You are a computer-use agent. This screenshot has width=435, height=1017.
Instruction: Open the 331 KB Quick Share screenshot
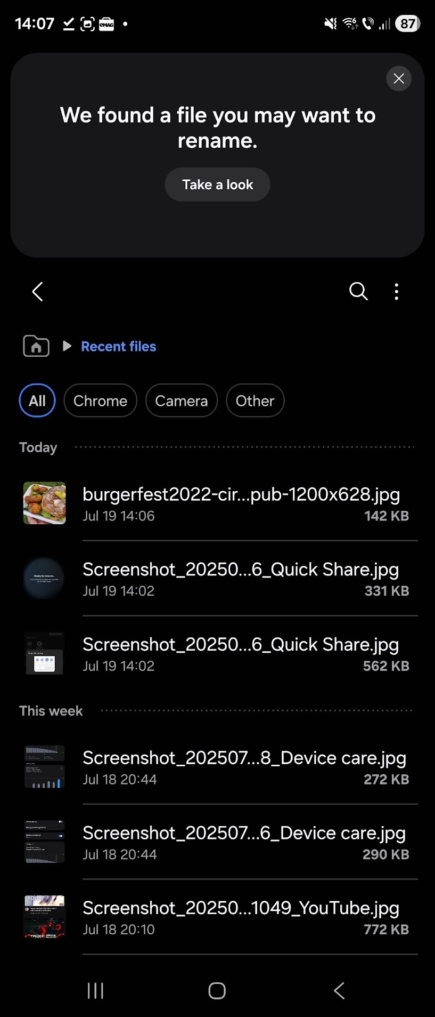point(245,579)
